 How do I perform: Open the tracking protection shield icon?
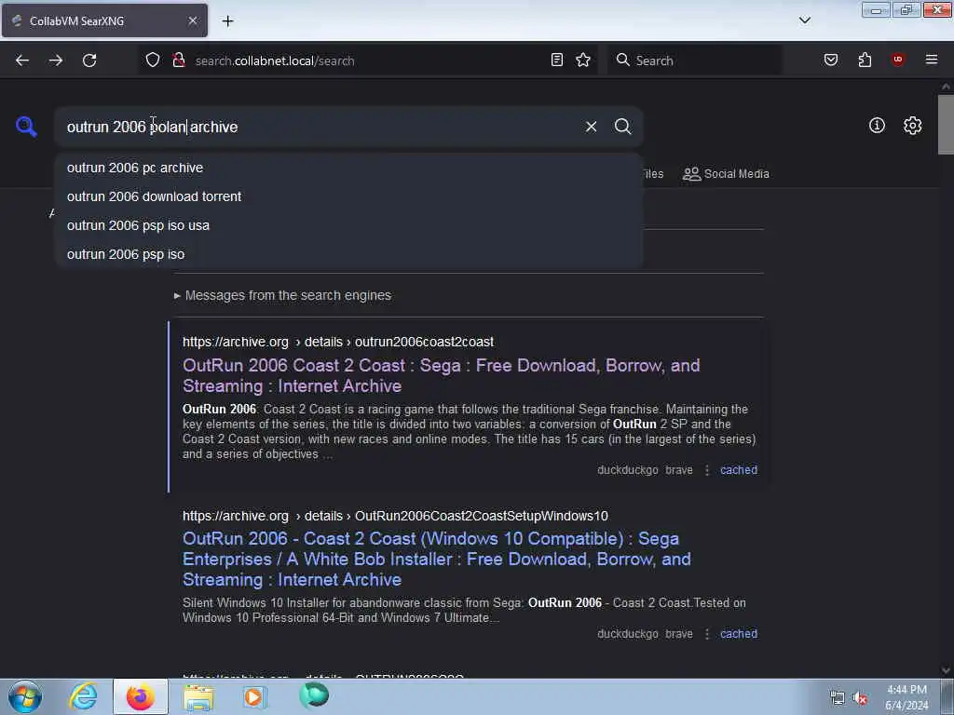(x=153, y=61)
